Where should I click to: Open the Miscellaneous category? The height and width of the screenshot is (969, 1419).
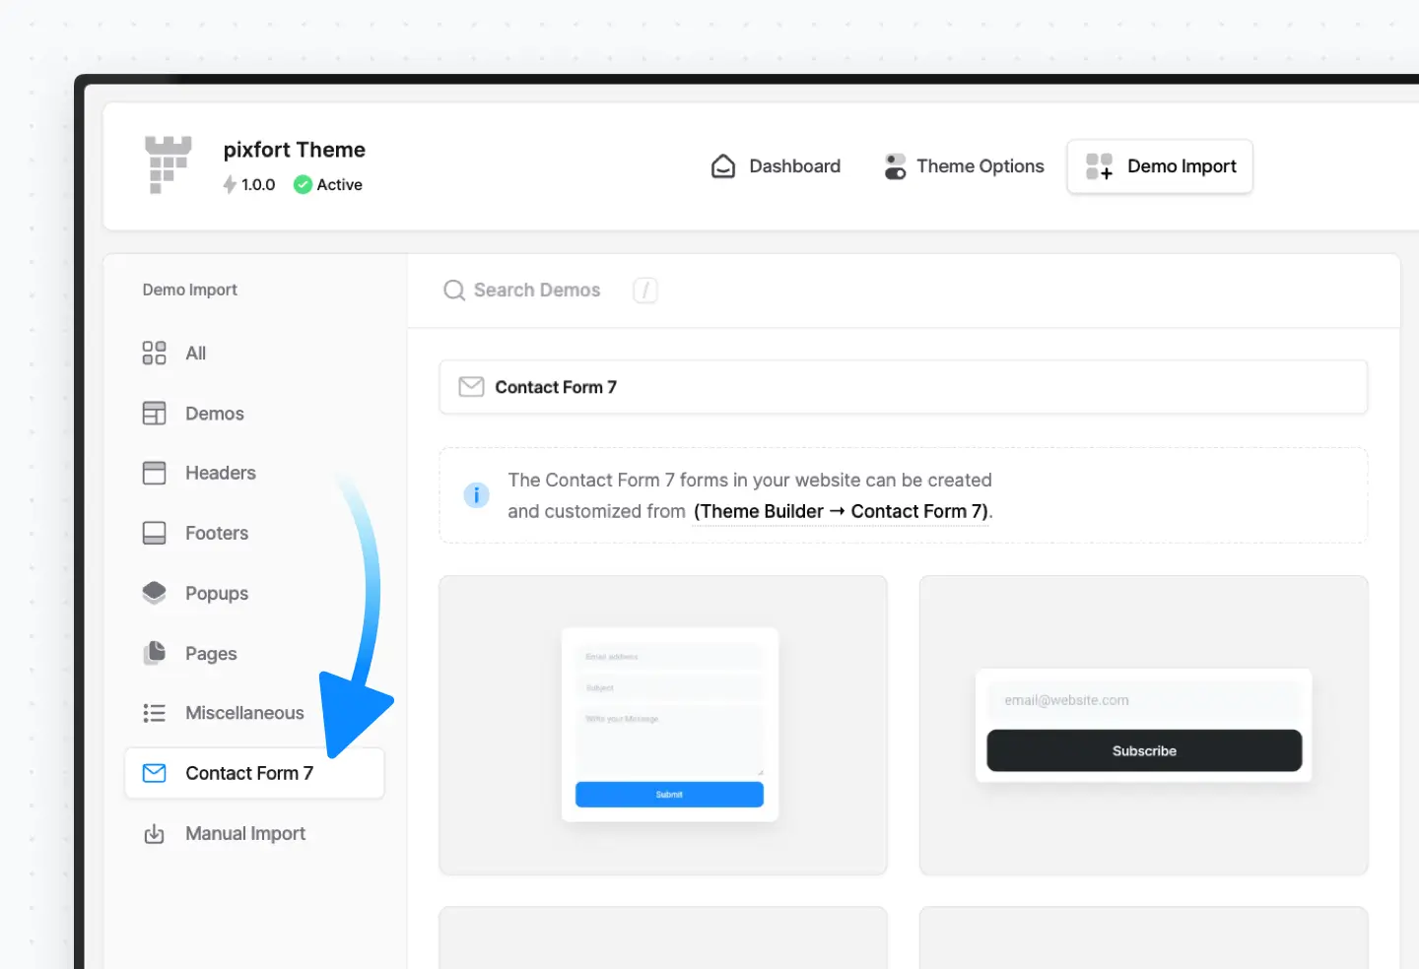(244, 713)
